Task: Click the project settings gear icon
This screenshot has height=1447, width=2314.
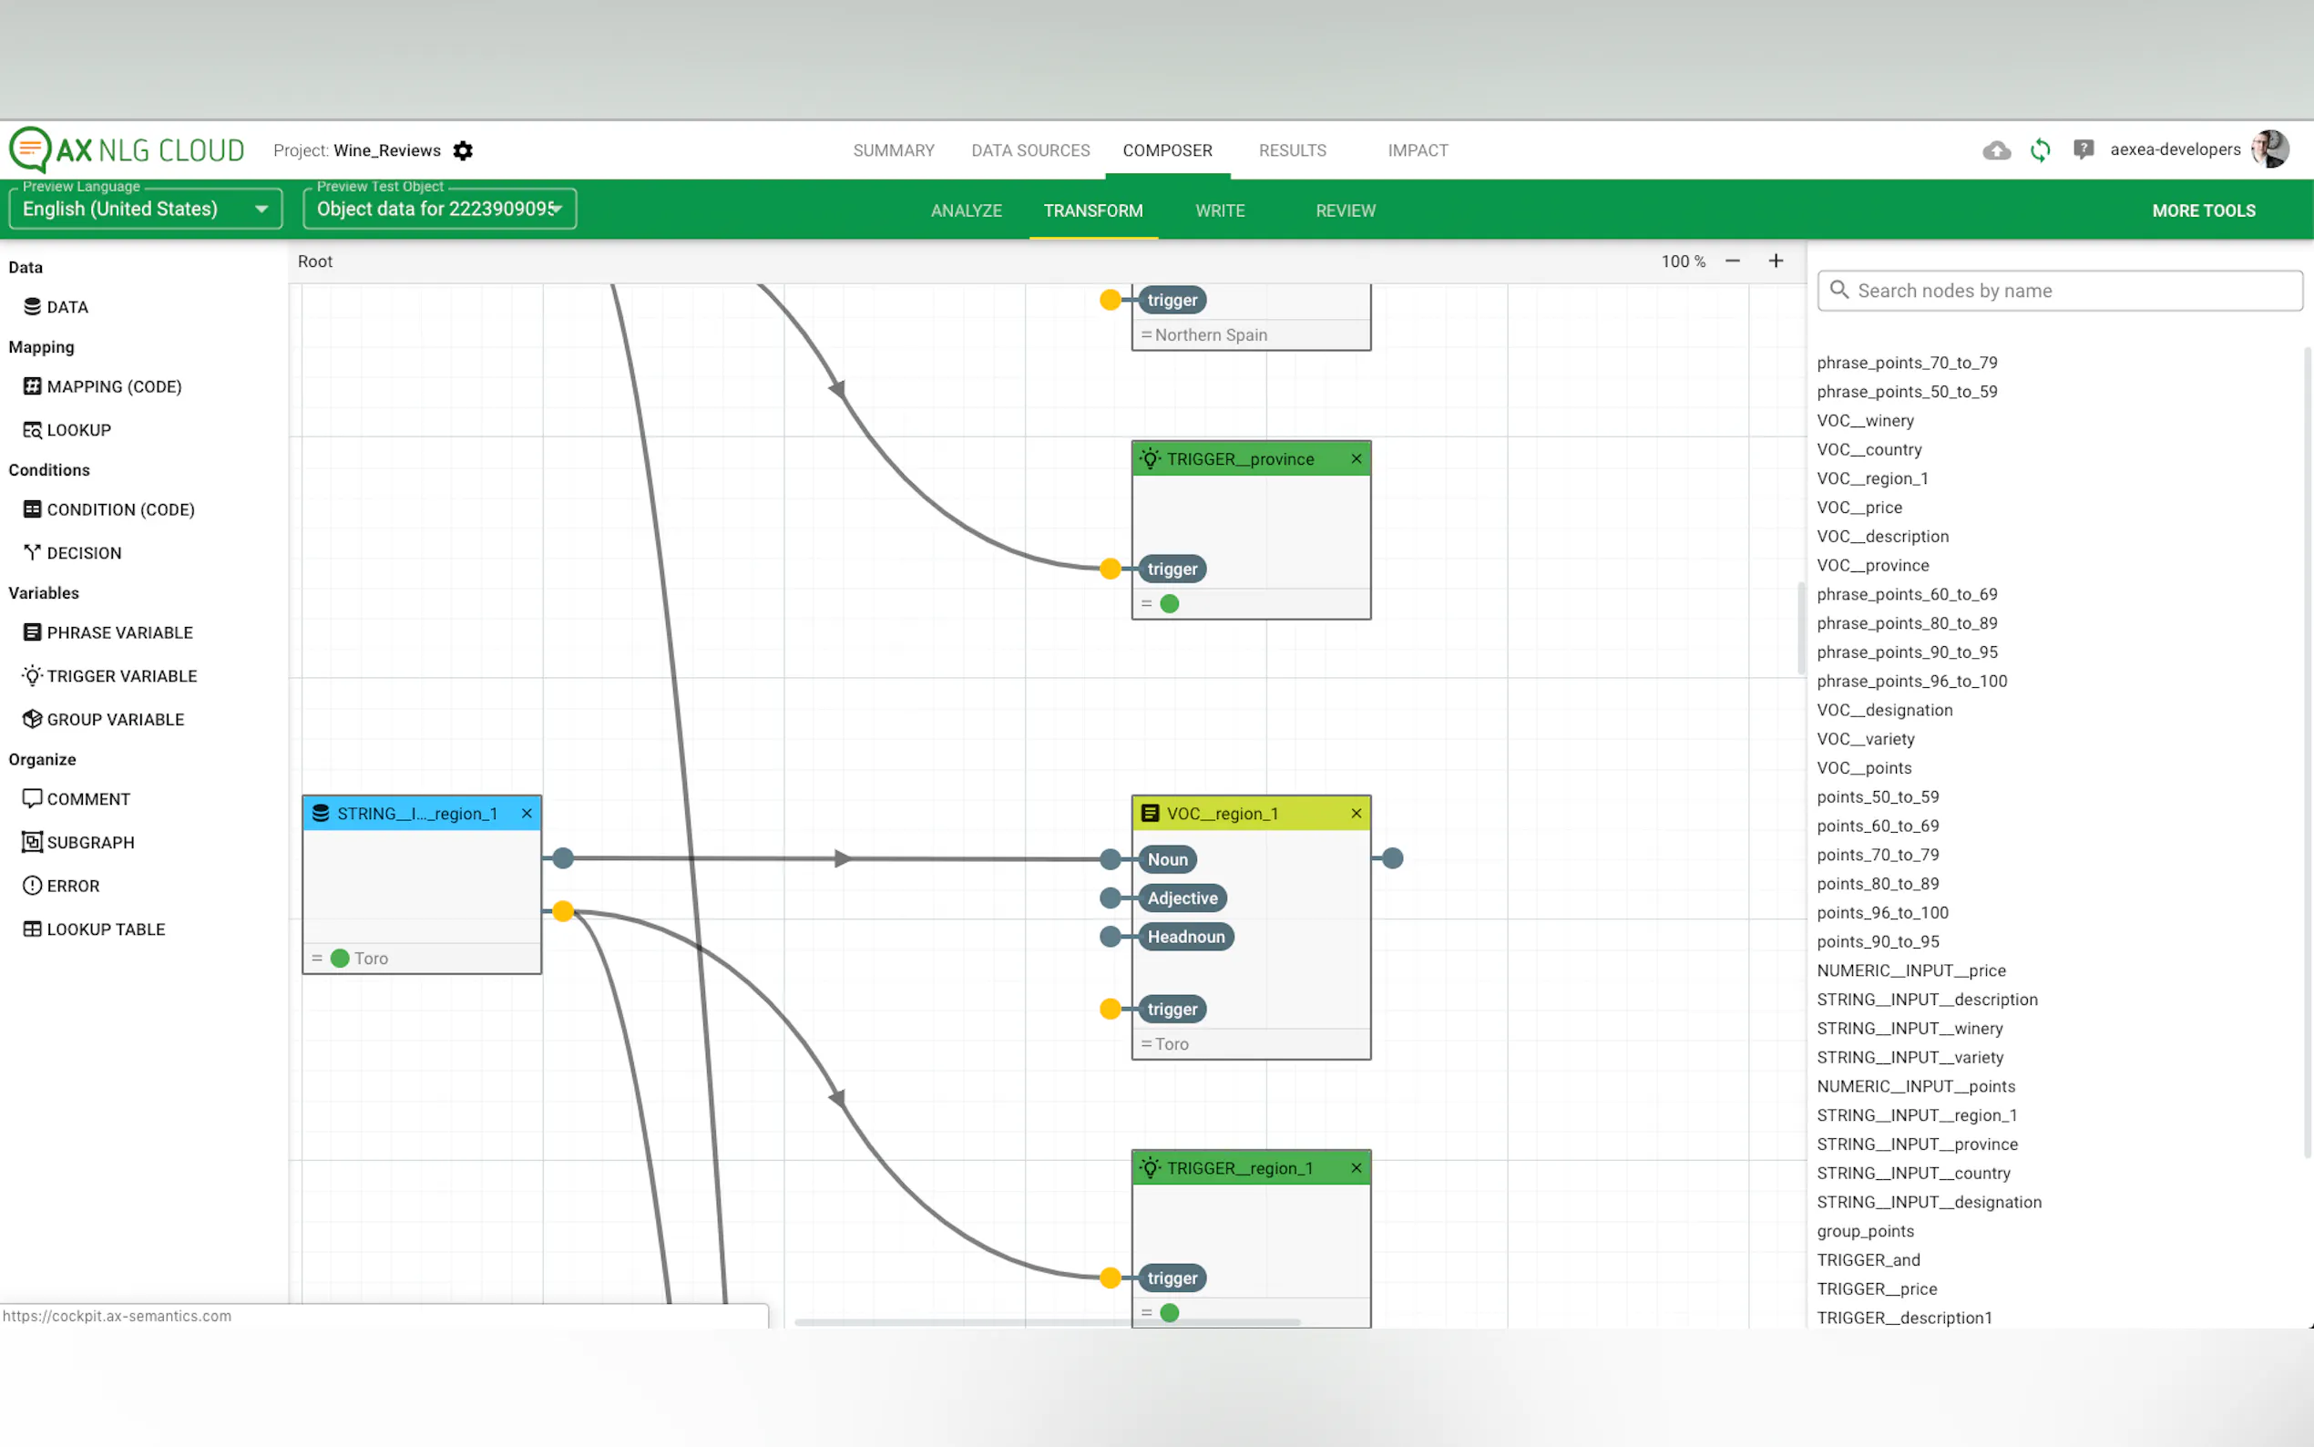Action: point(463,150)
